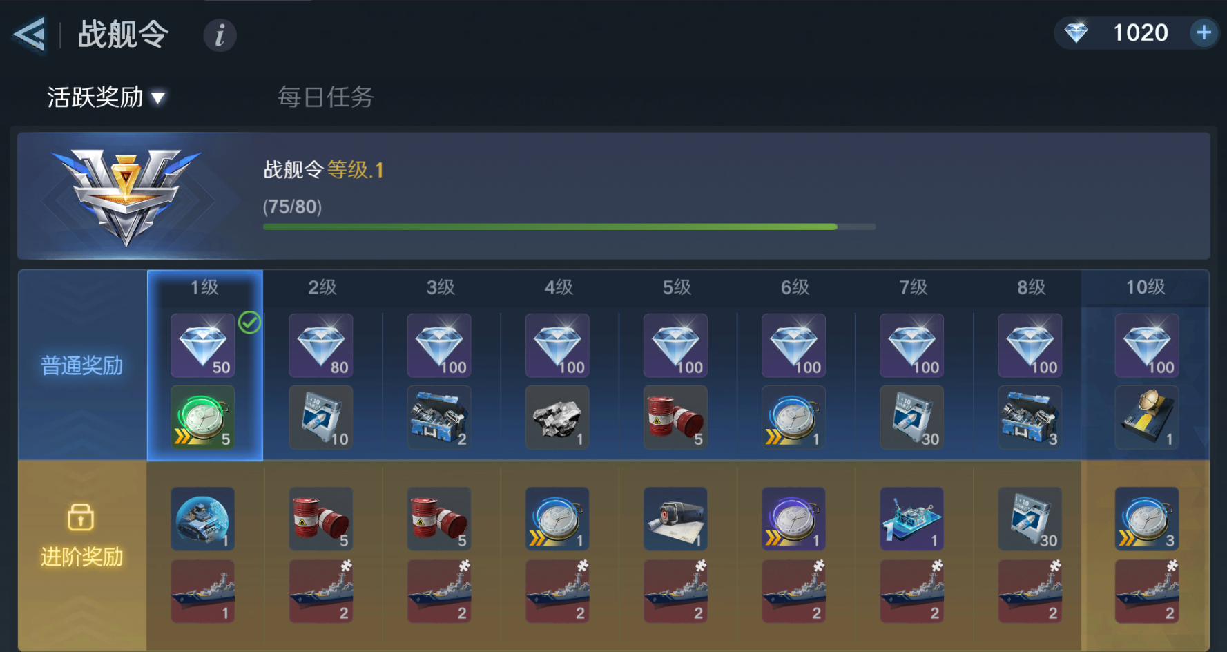The image size is (1227, 652).
Task: Select the level 1 green stopwatch reward
Action: (x=203, y=417)
